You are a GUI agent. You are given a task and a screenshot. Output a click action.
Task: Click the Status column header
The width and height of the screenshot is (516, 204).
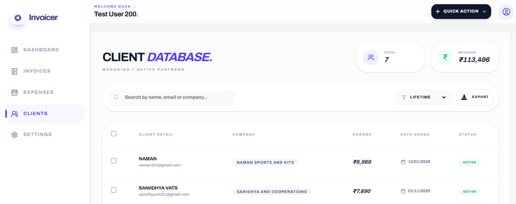click(x=467, y=135)
